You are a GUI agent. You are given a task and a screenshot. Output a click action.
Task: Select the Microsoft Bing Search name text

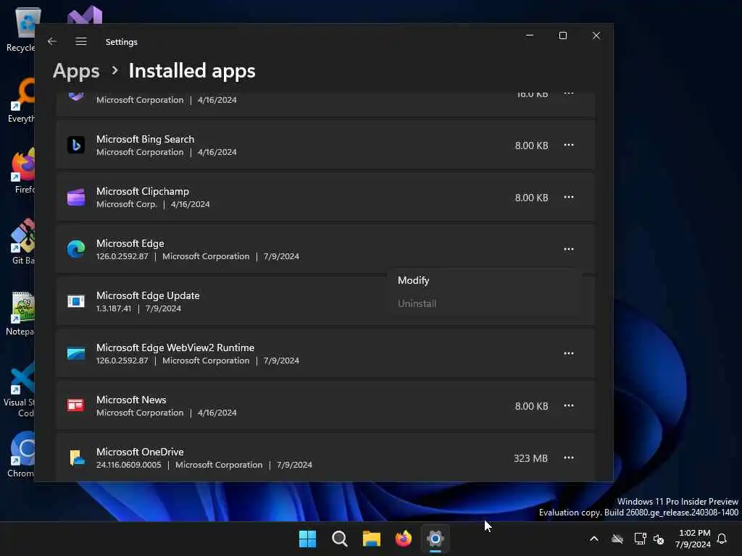point(145,140)
